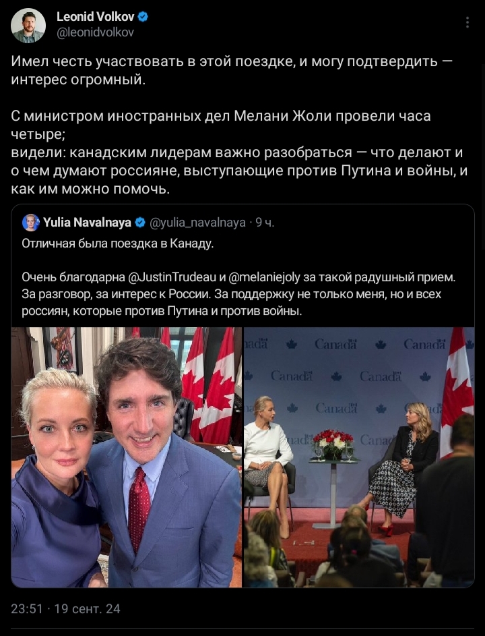Click the 23:51 post time
The height and width of the screenshot is (636, 485).
point(27,609)
